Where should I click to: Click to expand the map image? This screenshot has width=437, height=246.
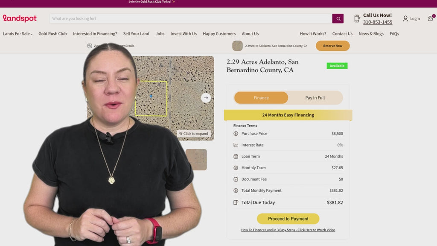(194, 134)
